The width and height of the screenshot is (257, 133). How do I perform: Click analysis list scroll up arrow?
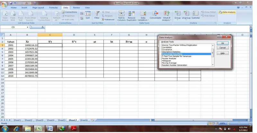(x=213, y=45)
